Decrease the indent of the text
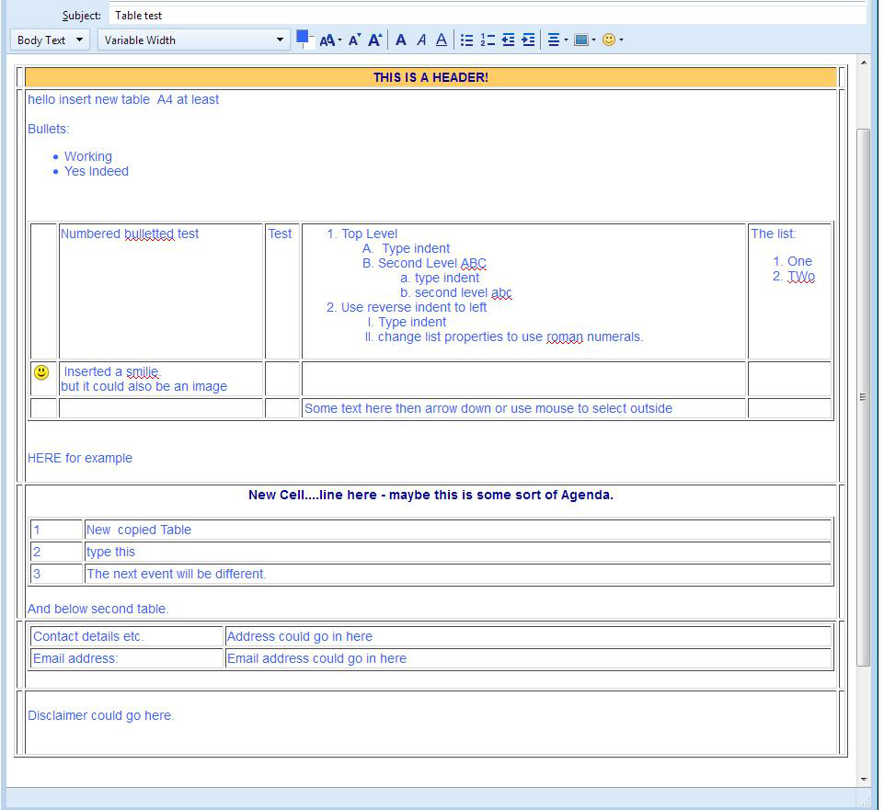Screen dimensions: 884x810 tap(508, 40)
